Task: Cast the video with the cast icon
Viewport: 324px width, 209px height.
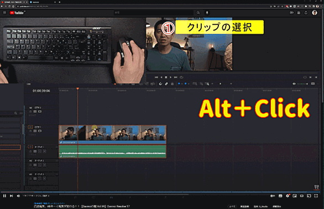Action: coord(309,196)
